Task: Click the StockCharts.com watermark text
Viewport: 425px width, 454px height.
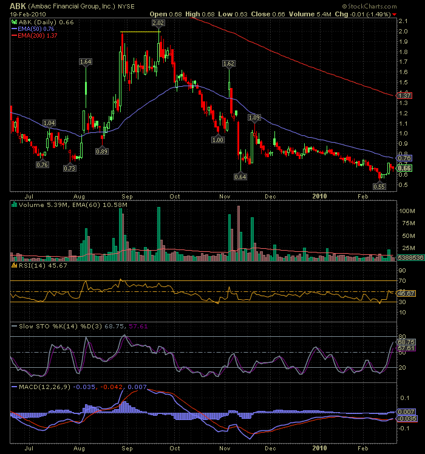Action: 369,6
